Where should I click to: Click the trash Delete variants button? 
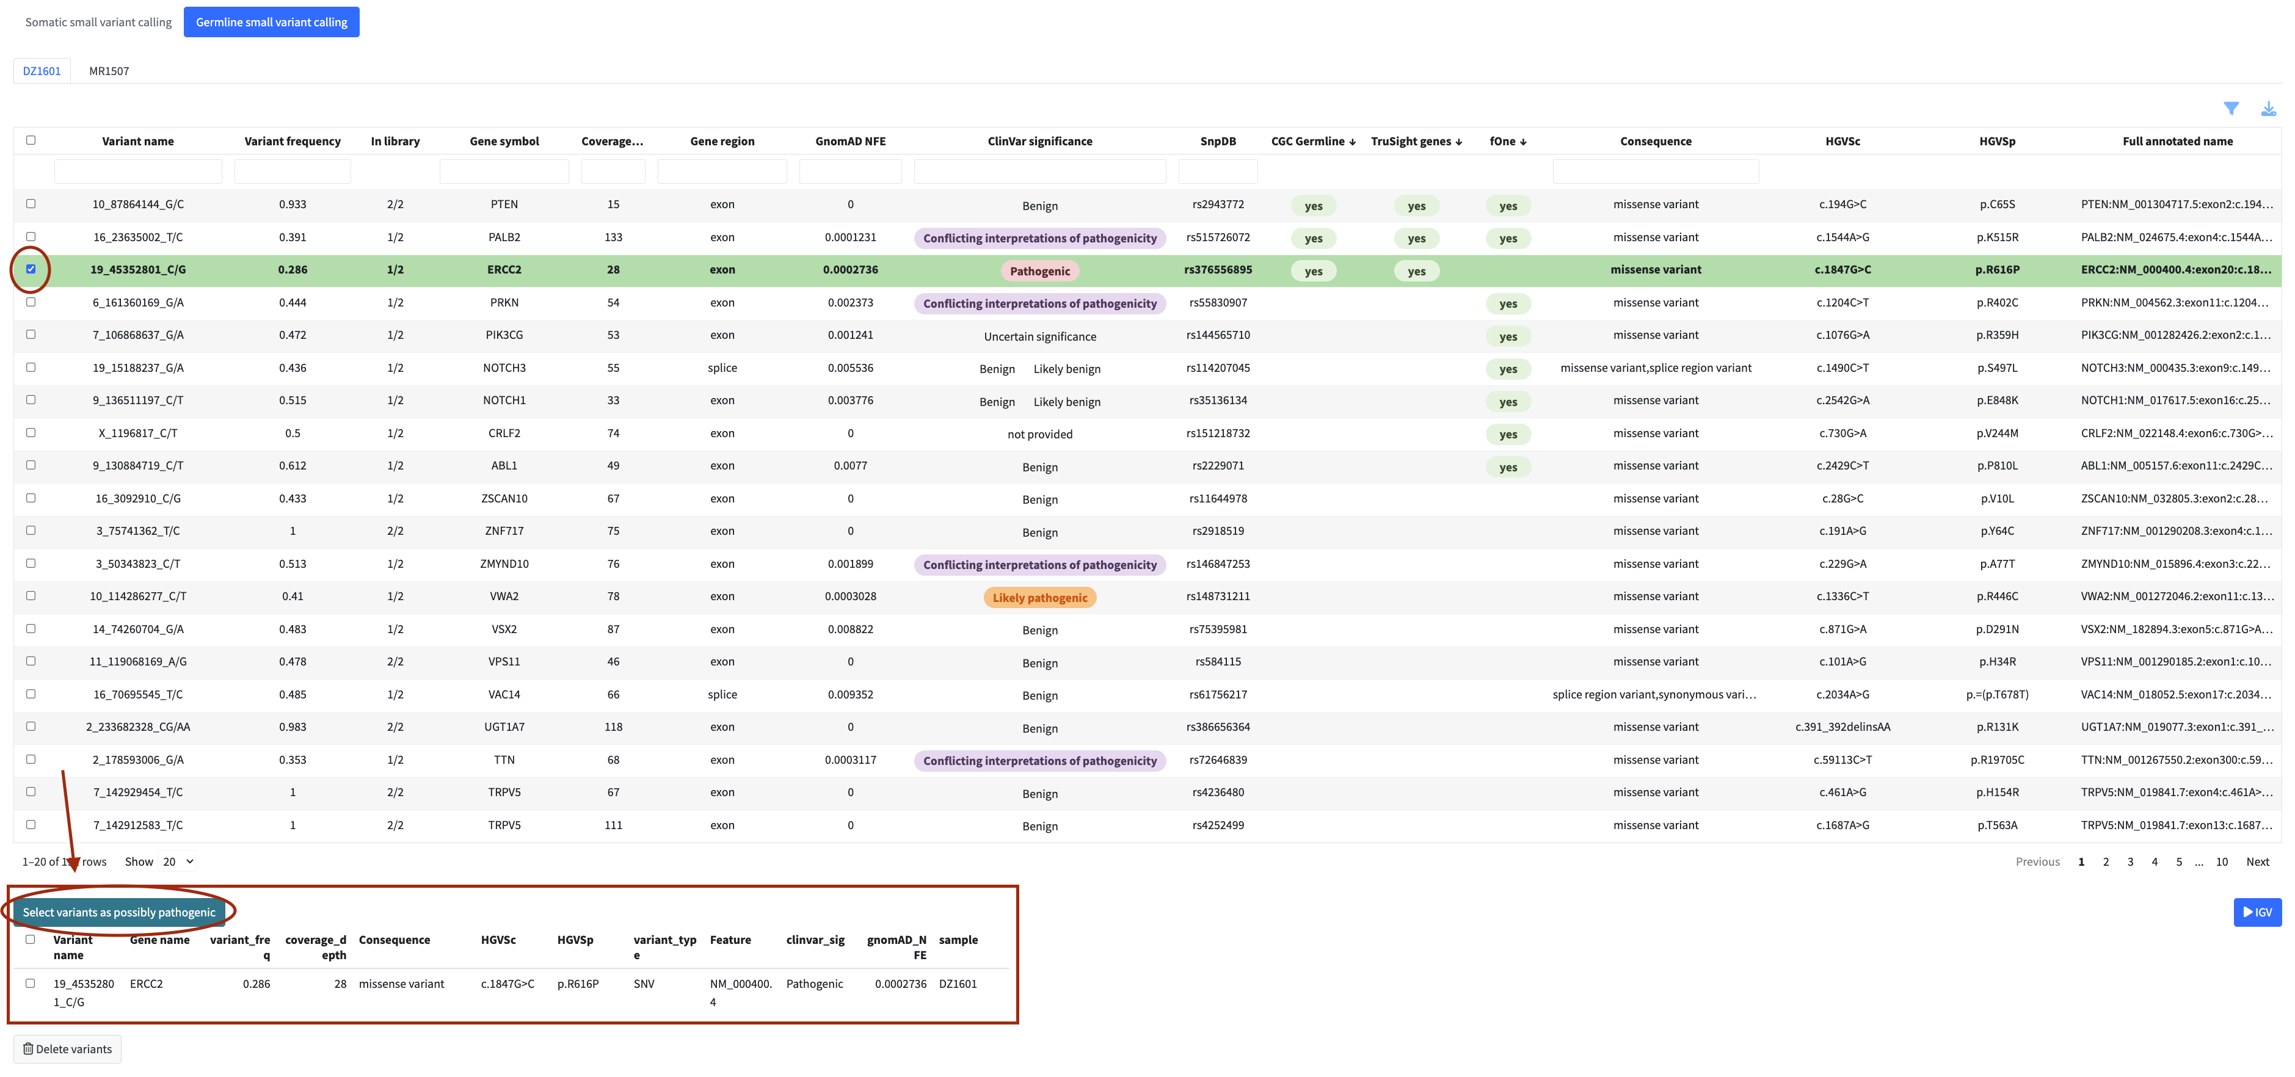68,1048
